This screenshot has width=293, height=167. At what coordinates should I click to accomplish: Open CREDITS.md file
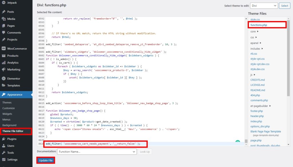258,80
